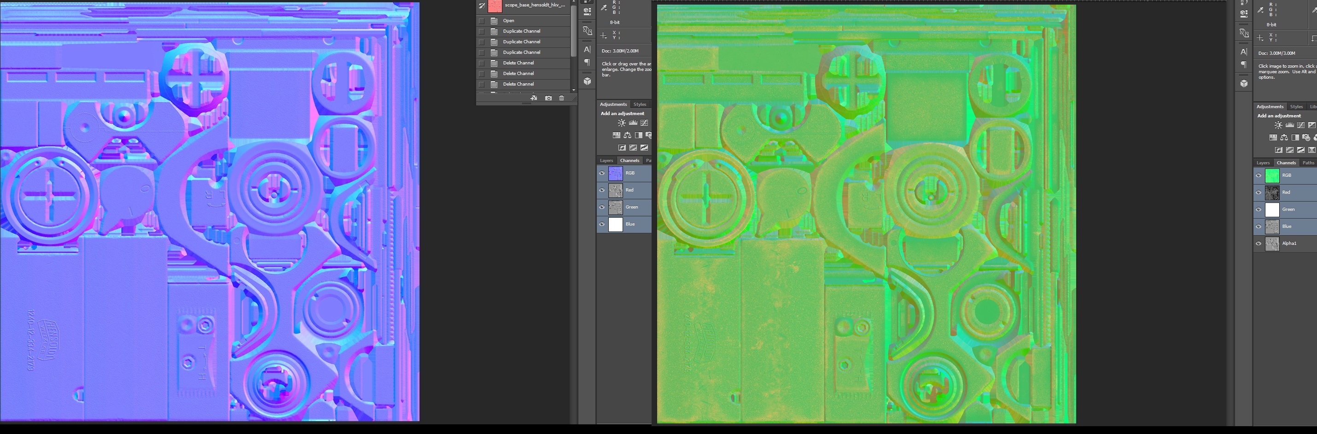Image resolution: width=1317 pixels, height=434 pixels.
Task: Add Color Balance adjustment in purple map window
Action: pyautogui.click(x=627, y=135)
